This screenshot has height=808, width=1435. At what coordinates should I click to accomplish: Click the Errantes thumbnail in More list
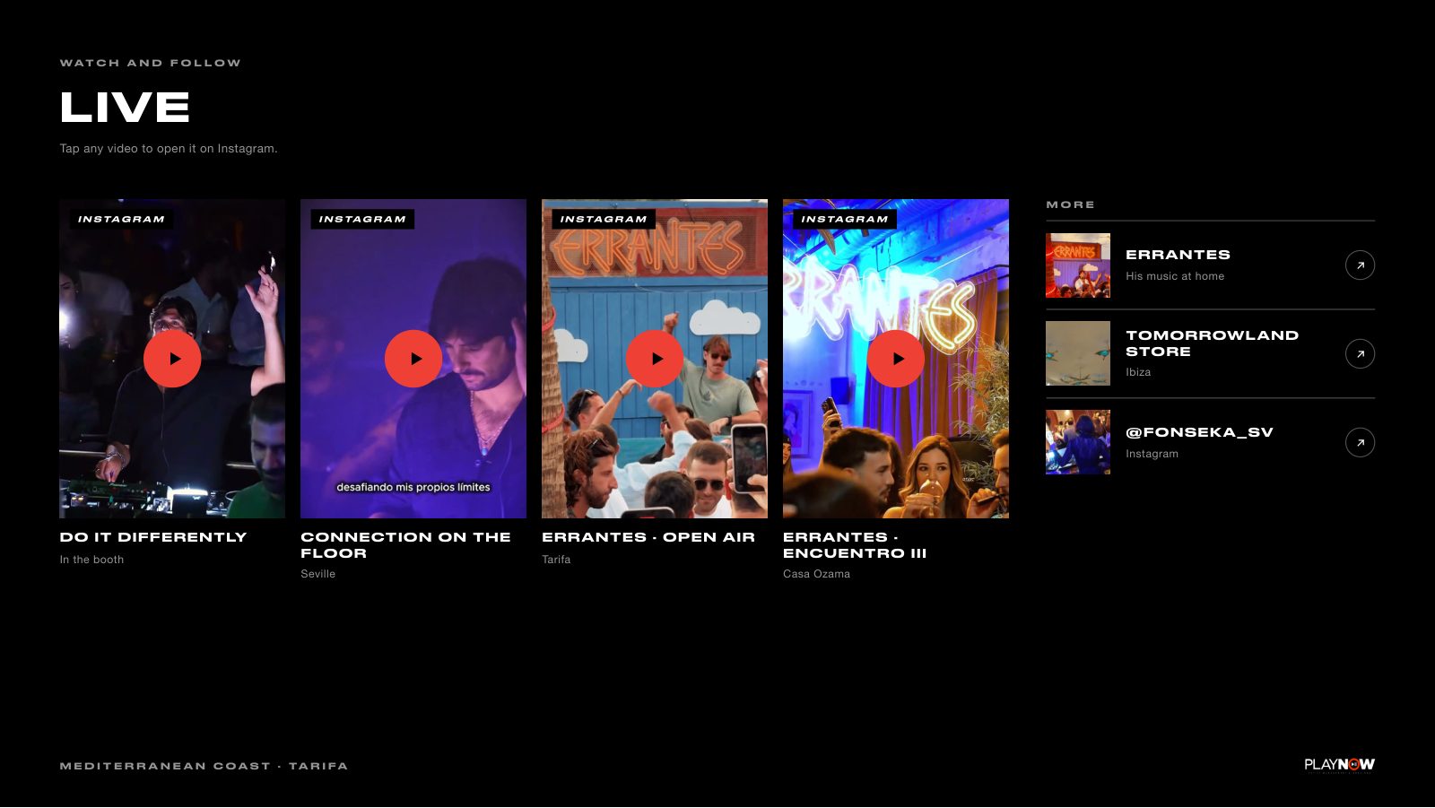[x=1078, y=265]
